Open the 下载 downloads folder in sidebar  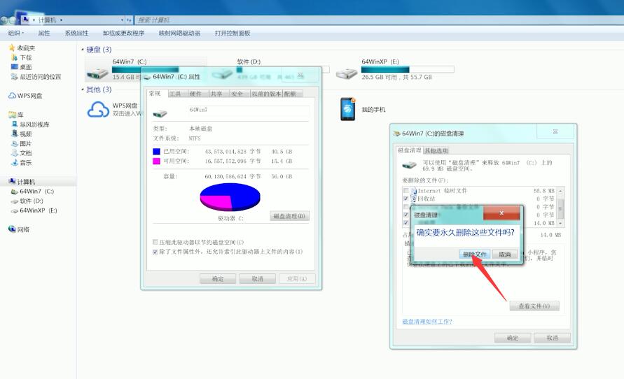[22, 57]
